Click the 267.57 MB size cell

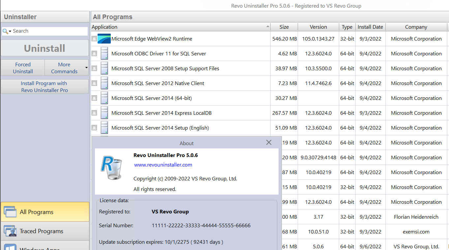click(284, 113)
